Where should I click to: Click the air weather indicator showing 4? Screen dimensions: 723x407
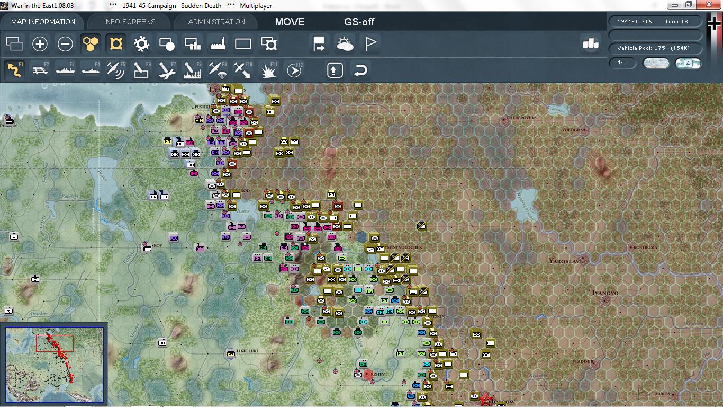tap(689, 64)
